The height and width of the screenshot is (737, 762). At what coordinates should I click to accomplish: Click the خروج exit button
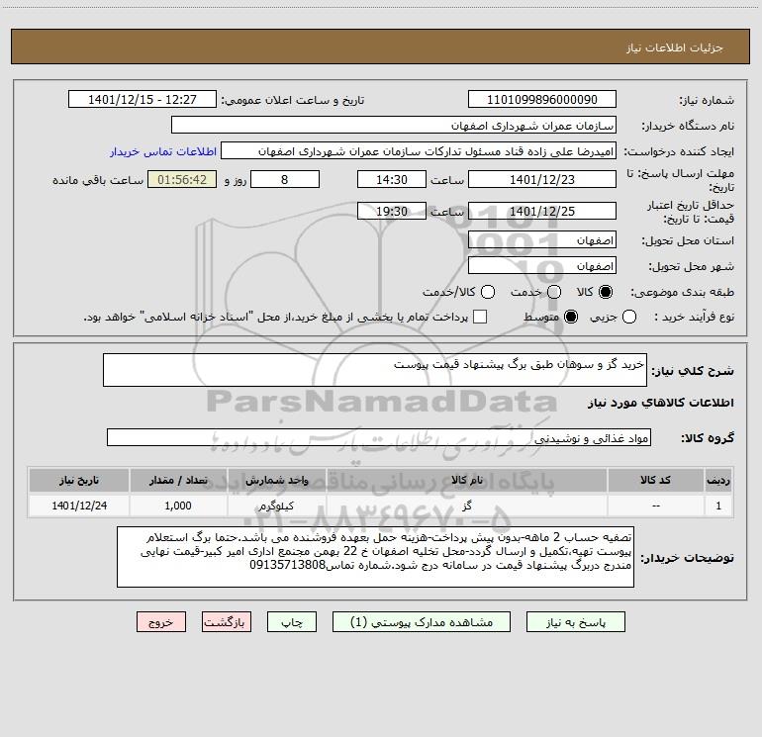pyautogui.click(x=161, y=622)
